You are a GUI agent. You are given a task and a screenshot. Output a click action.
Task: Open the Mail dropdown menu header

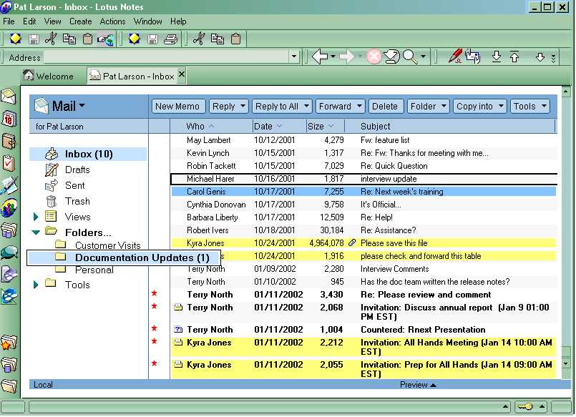pyautogui.click(x=69, y=106)
